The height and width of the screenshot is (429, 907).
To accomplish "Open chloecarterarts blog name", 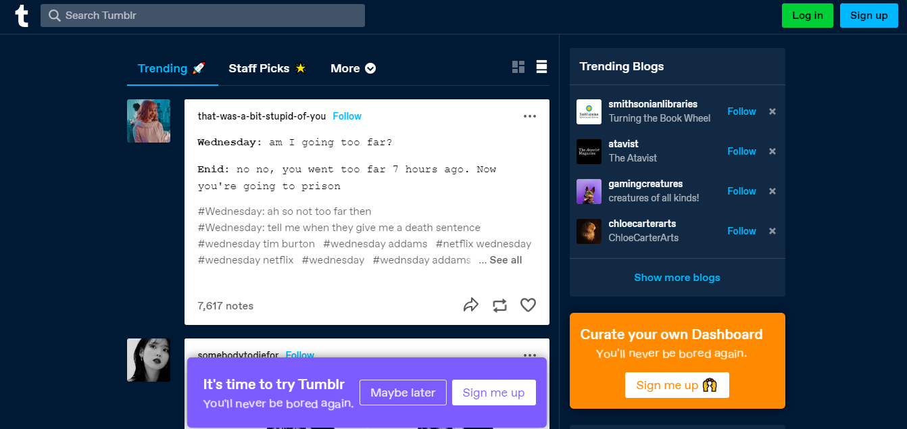I will [x=642, y=224].
